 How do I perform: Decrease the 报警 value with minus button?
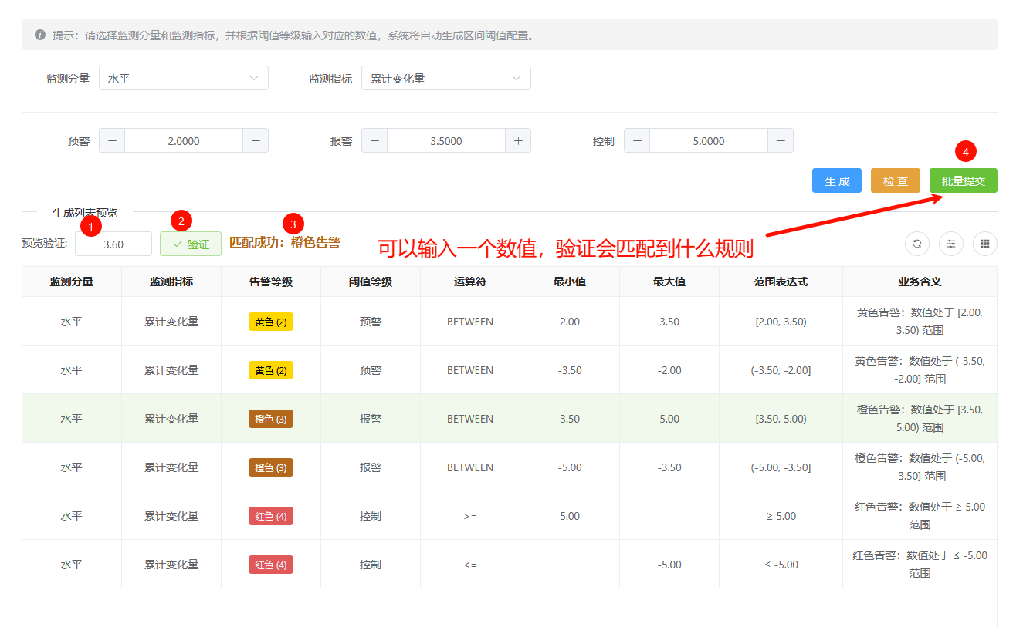374,141
